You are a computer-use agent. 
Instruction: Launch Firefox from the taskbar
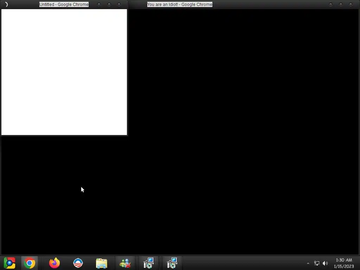pos(54,263)
